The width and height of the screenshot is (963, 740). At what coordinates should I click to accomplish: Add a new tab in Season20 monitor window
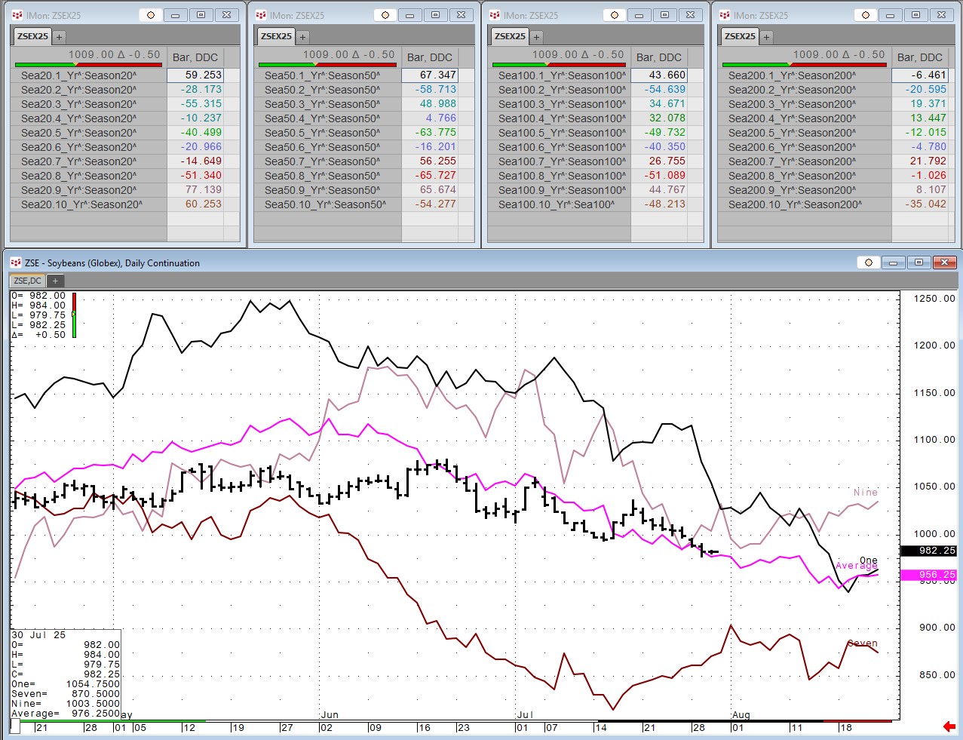59,36
